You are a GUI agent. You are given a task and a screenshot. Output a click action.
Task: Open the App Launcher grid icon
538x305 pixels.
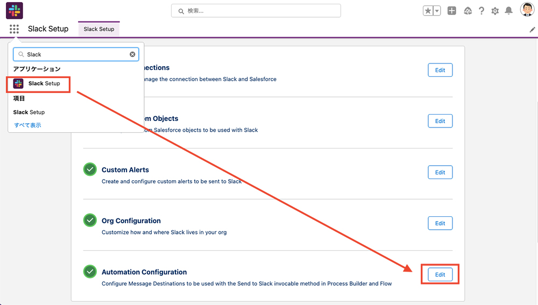click(14, 29)
